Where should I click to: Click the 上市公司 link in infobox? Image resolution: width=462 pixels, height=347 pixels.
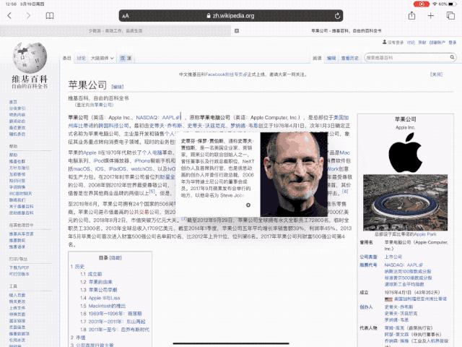(393, 257)
